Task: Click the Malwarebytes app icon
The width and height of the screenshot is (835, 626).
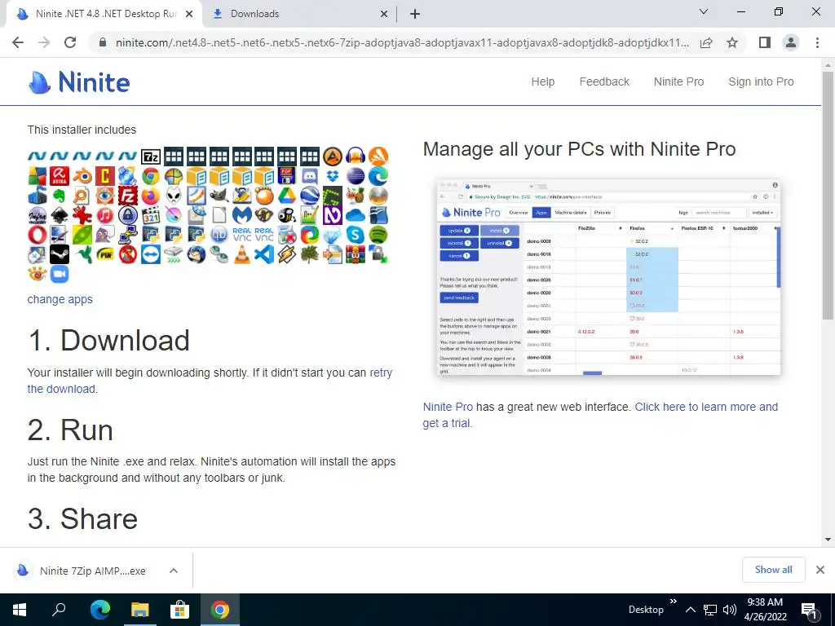Action: tap(241, 215)
